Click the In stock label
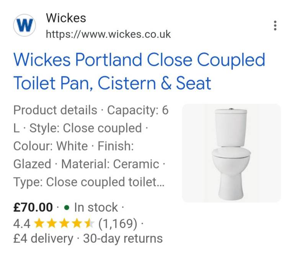This screenshot has height=257, width=294. pos(96,208)
